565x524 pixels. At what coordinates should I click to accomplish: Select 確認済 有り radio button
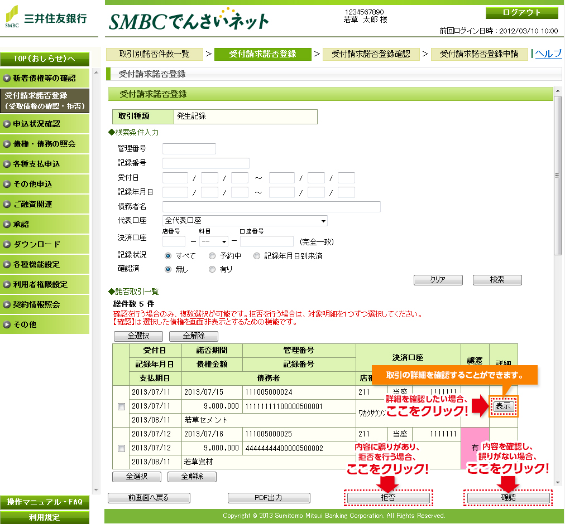[x=212, y=269]
